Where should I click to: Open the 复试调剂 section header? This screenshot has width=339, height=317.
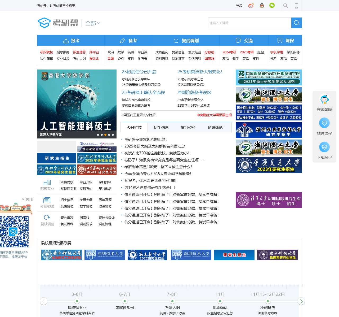coord(186,41)
